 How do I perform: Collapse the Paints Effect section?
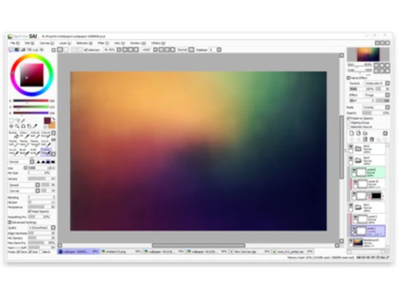coord(349,78)
